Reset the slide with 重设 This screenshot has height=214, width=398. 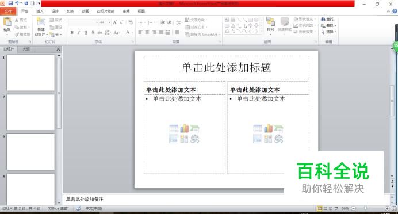pyautogui.click(x=56, y=27)
